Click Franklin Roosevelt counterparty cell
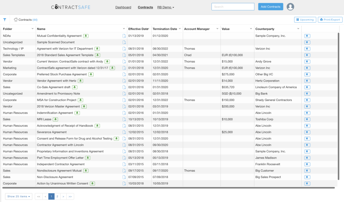The height and width of the screenshot is (202, 344). pos(268,164)
